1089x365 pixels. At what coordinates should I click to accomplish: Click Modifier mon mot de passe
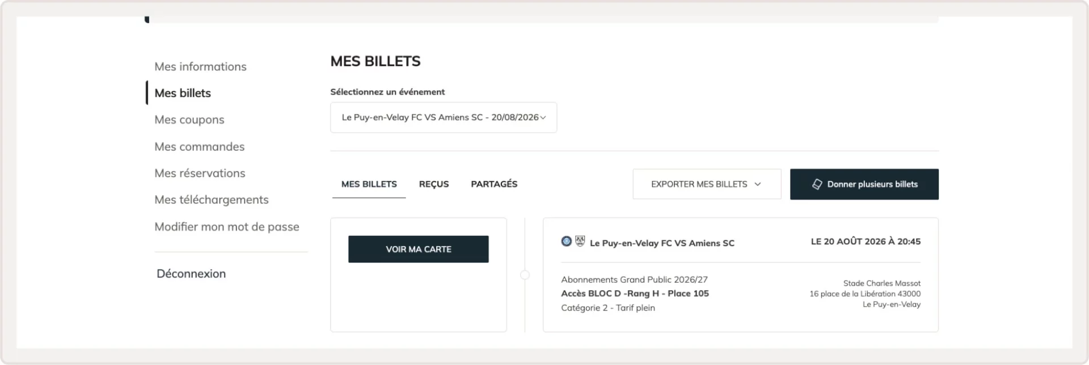227,227
